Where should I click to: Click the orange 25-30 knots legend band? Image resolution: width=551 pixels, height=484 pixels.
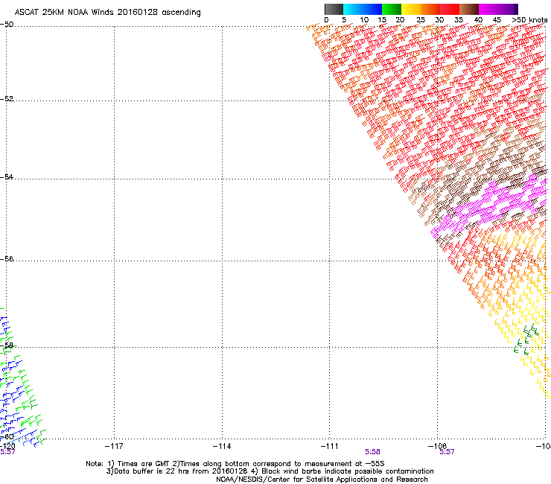pos(430,9)
